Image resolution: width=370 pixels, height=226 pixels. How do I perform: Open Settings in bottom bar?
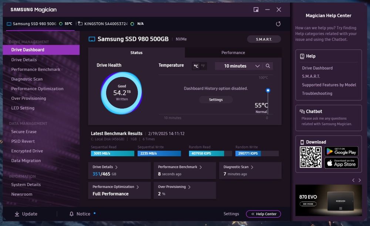coord(231,214)
